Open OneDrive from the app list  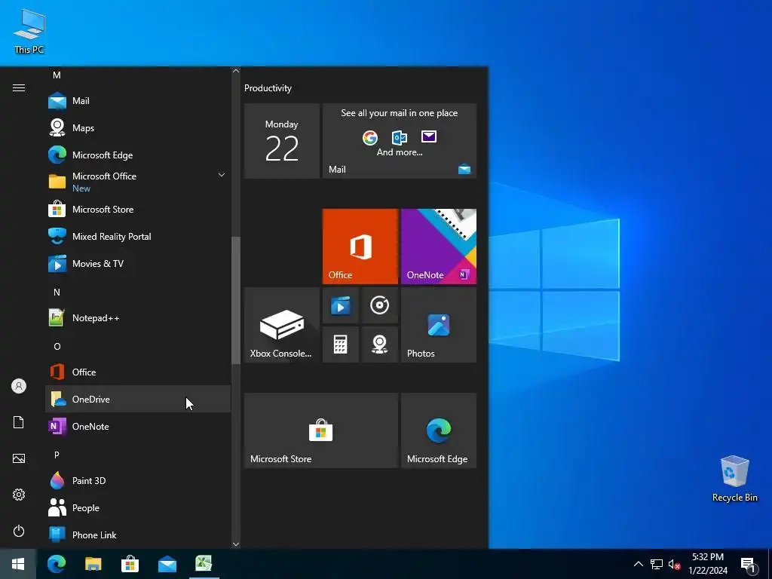click(138, 400)
